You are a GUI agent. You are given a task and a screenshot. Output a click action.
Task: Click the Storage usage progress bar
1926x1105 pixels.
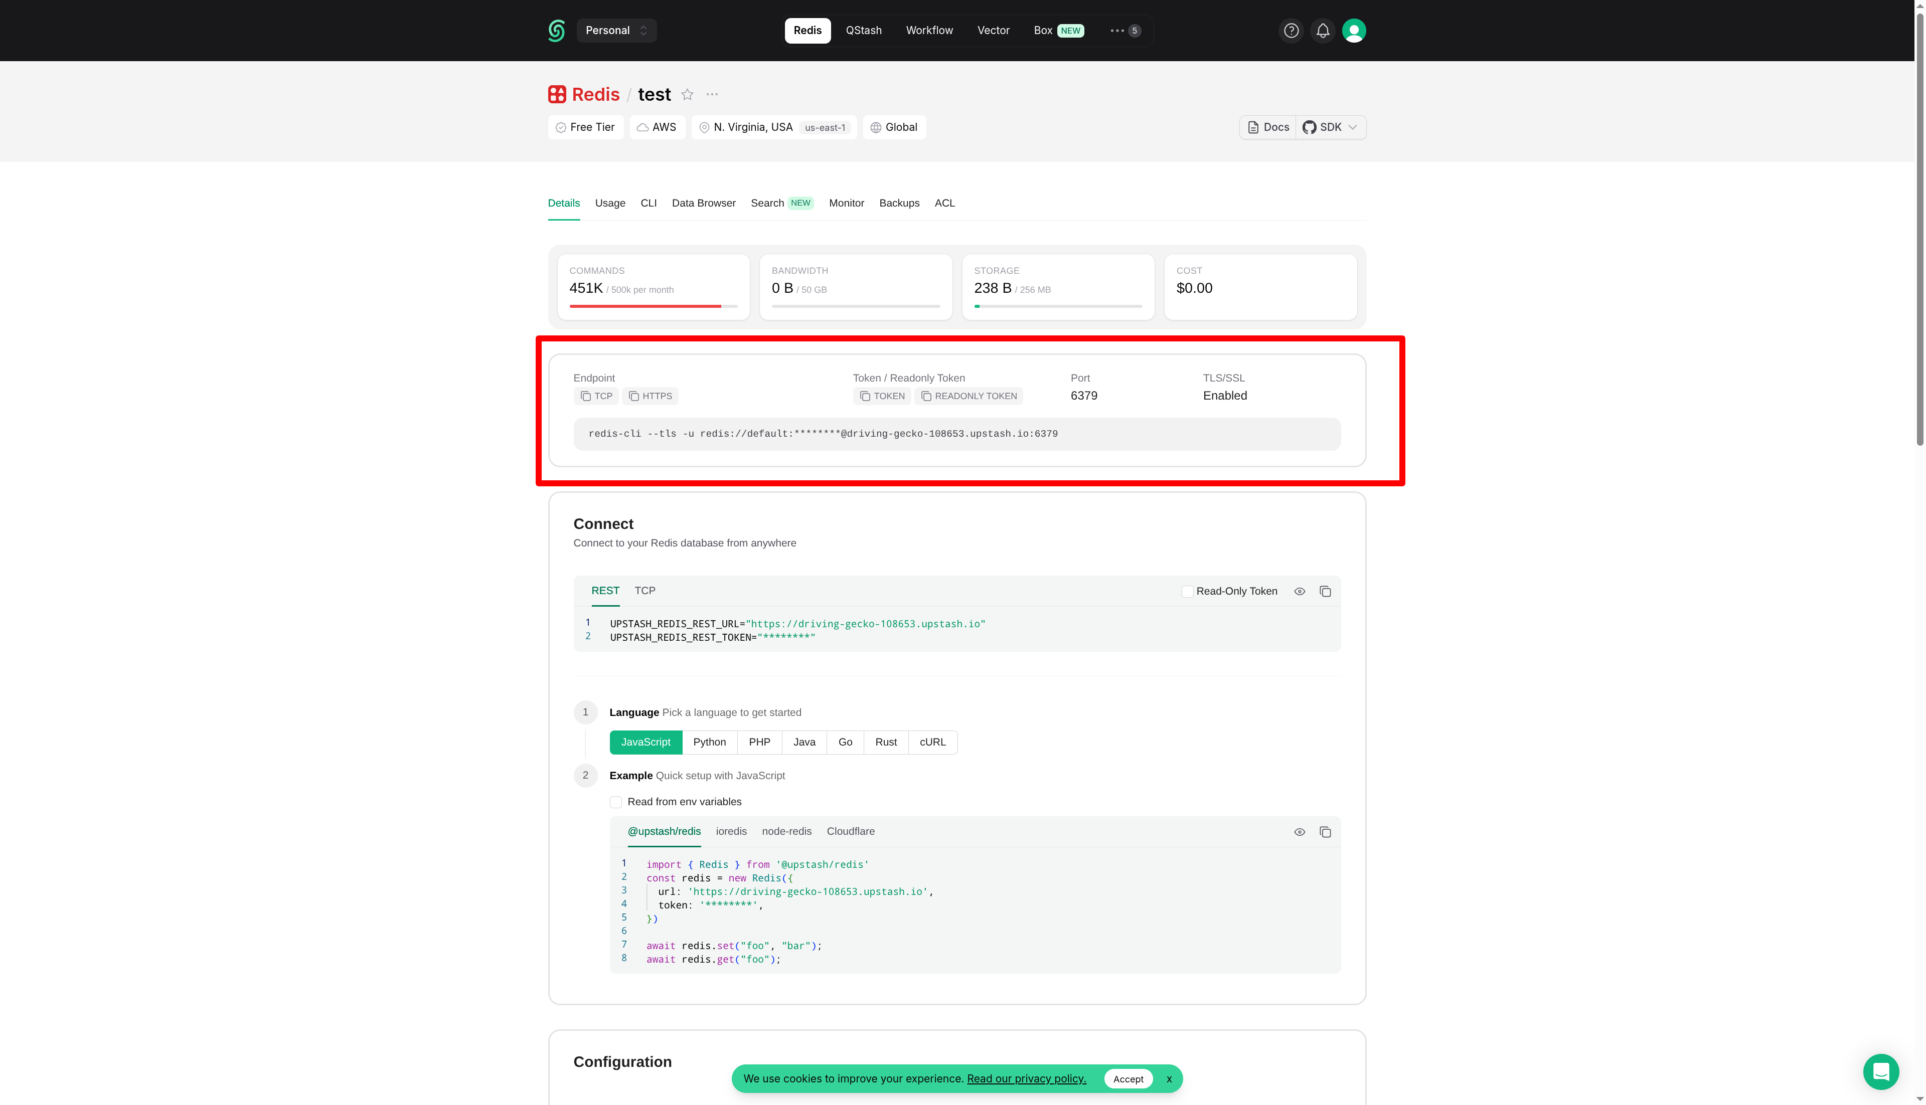coord(1057,307)
